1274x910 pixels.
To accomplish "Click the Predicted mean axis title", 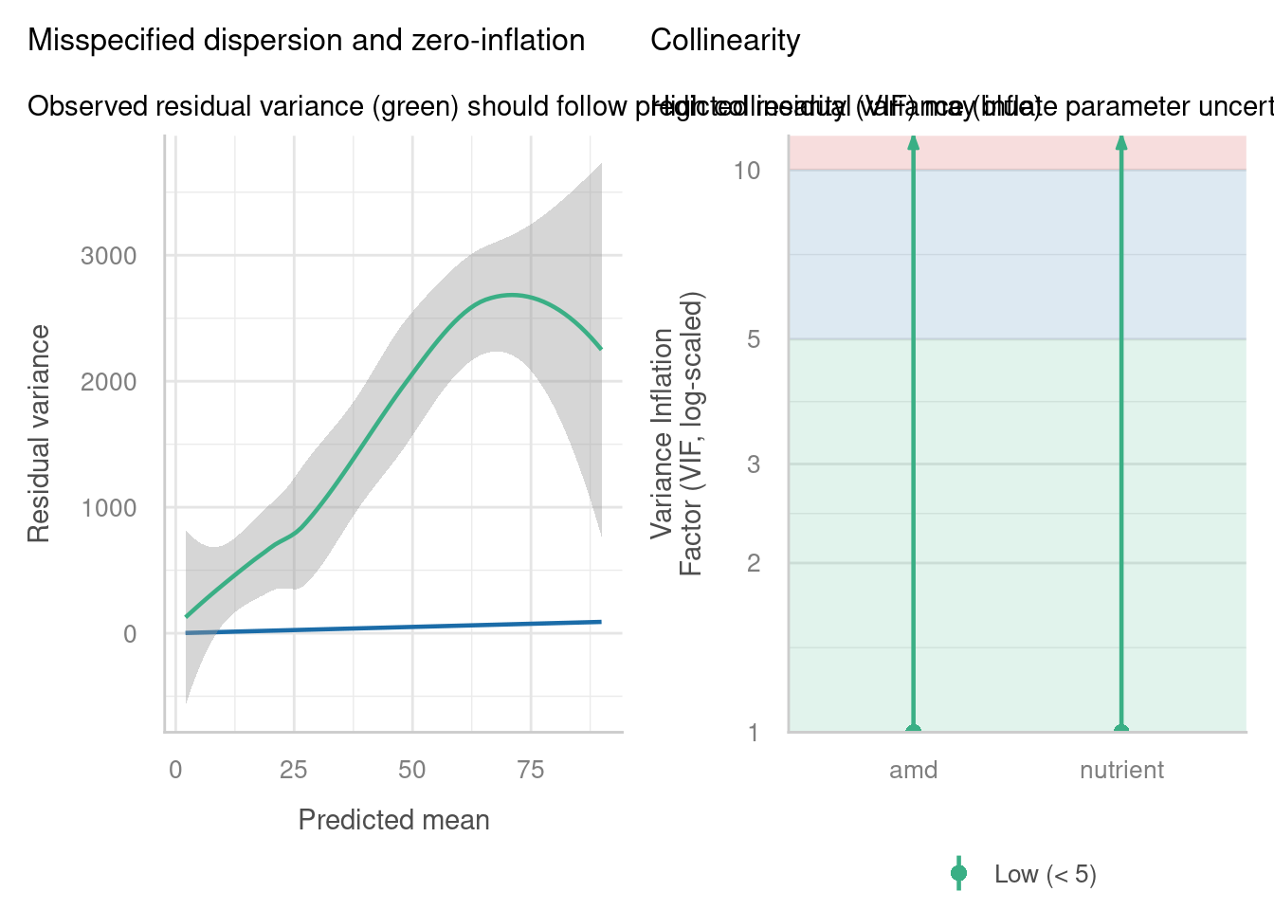I will click(x=393, y=820).
